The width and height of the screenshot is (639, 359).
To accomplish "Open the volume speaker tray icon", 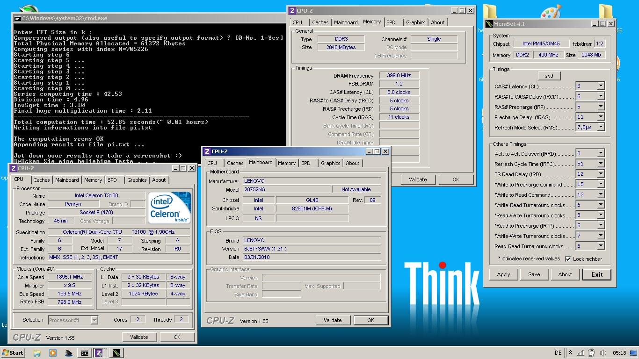I will (603, 353).
